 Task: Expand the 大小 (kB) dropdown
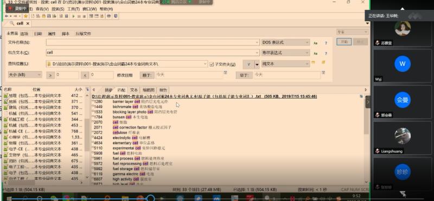[25, 75]
